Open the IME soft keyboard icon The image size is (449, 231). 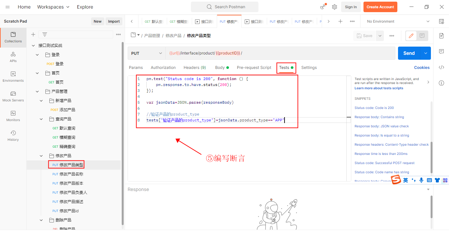[x=429, y=180]
